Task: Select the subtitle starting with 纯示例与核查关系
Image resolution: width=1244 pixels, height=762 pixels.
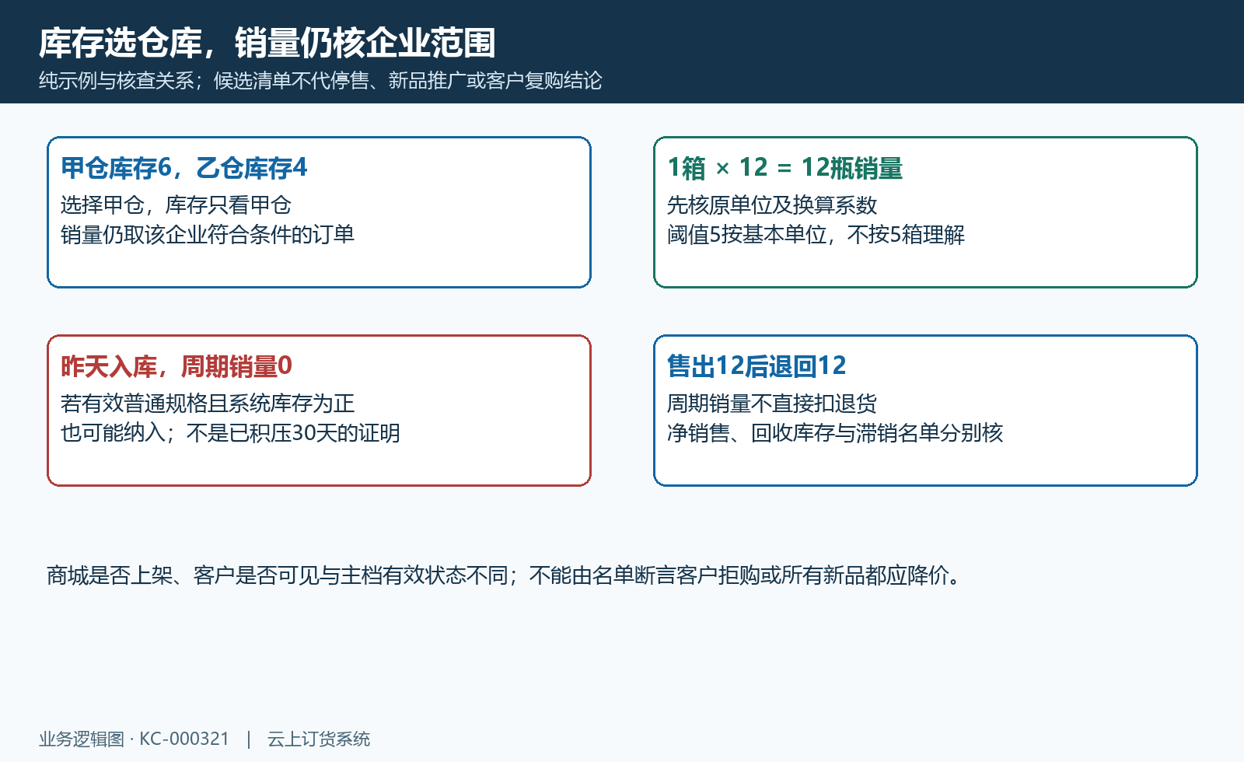Action: [x=320, y=81]
